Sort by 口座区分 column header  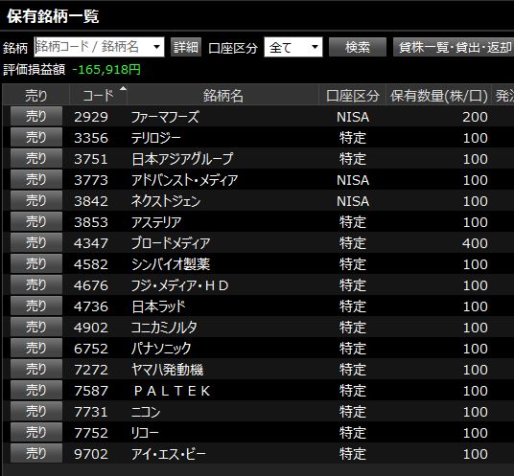point(353,95)
